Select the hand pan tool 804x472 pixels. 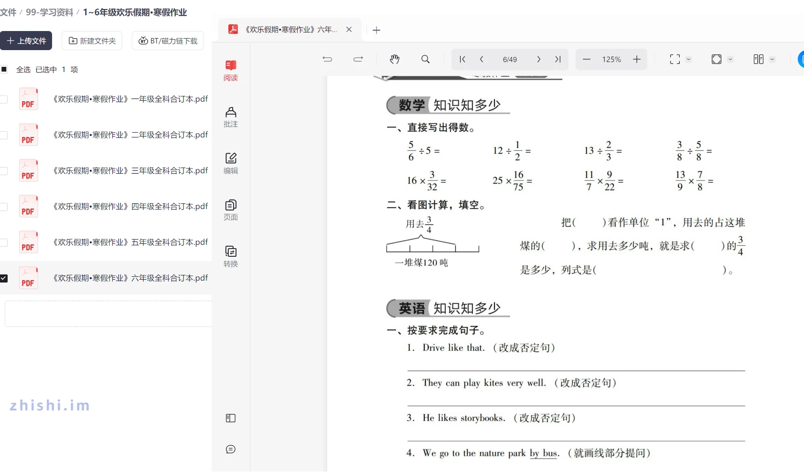point(395,59)
